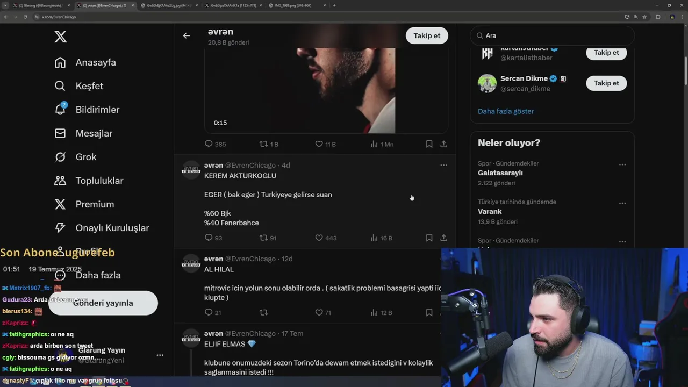Click the Ara search field

click(x=552, y=35)
